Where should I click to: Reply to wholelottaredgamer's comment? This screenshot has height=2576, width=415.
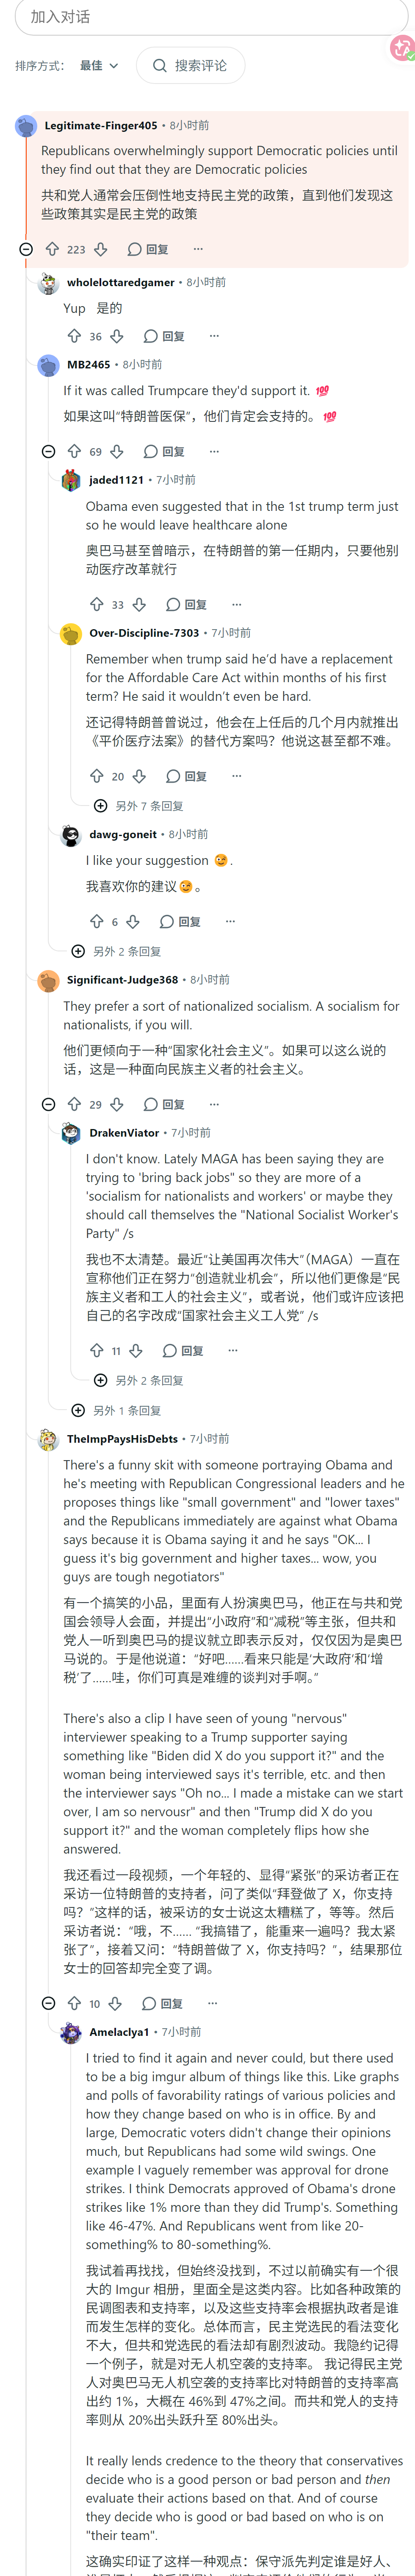click(164, 336)
